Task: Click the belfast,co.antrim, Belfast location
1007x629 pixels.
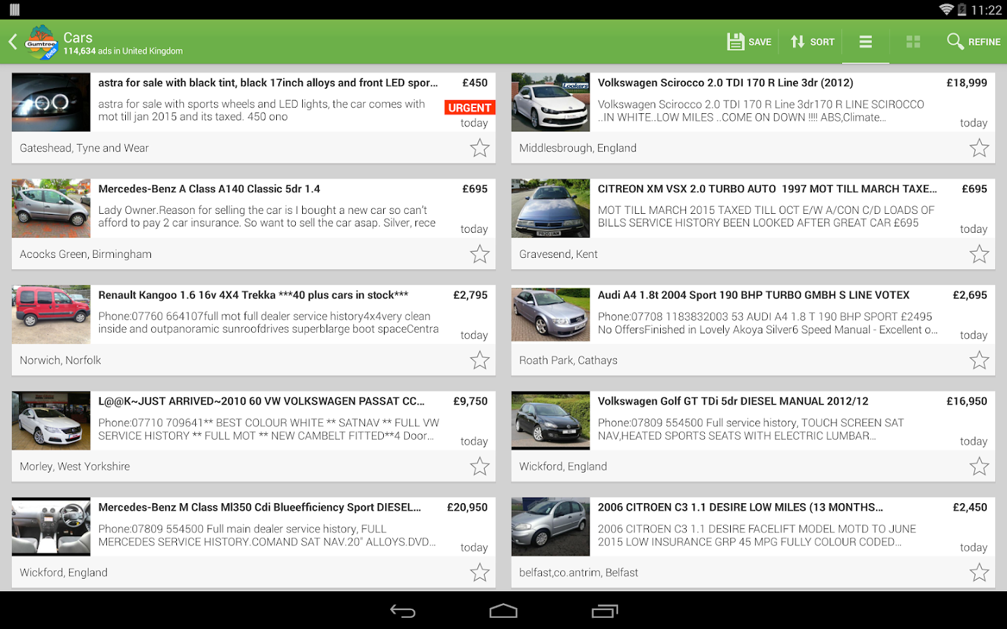Action: [578, 573]
